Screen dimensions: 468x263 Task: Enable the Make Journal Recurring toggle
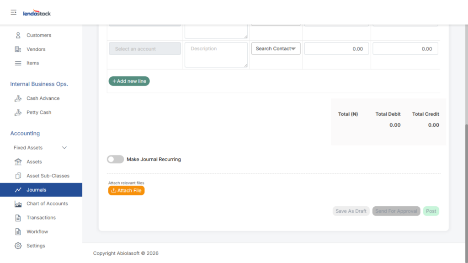[x=115, y=159]
